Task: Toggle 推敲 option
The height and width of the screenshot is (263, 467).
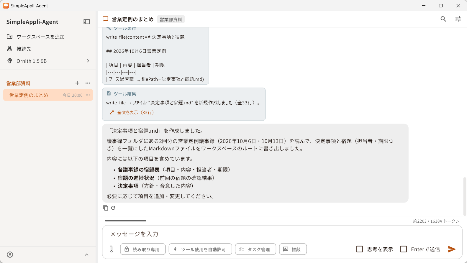Action: pyautogui.click(x=293, y=249)
